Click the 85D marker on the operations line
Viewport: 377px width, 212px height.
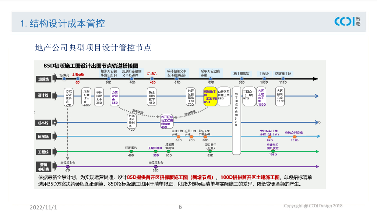(x=211, y=79)
